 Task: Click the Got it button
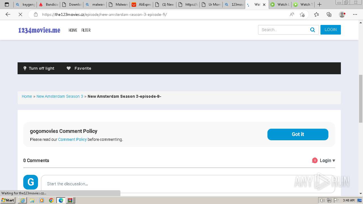coord(298,134)
